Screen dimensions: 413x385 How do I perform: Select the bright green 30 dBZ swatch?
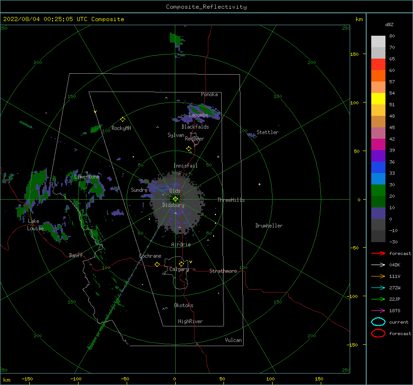pos(378,190)
